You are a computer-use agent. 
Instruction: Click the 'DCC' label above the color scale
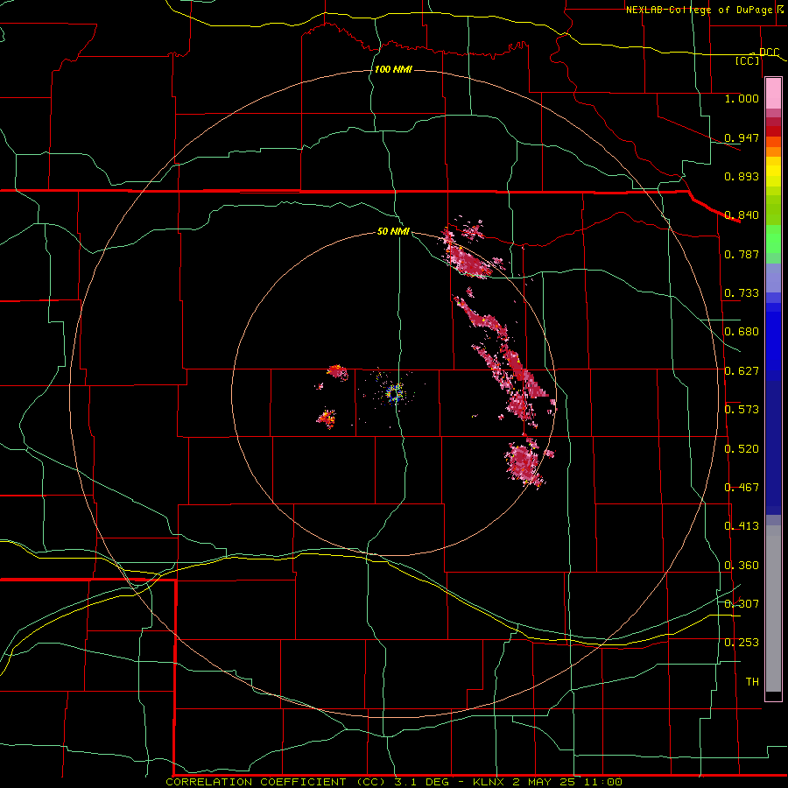pyautogui.click(x=769, y=53)
